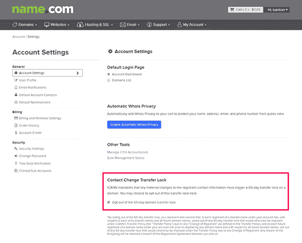Expand Account Settings sidebar chevron
Screen dimensions: 302x243
point(78,73)
